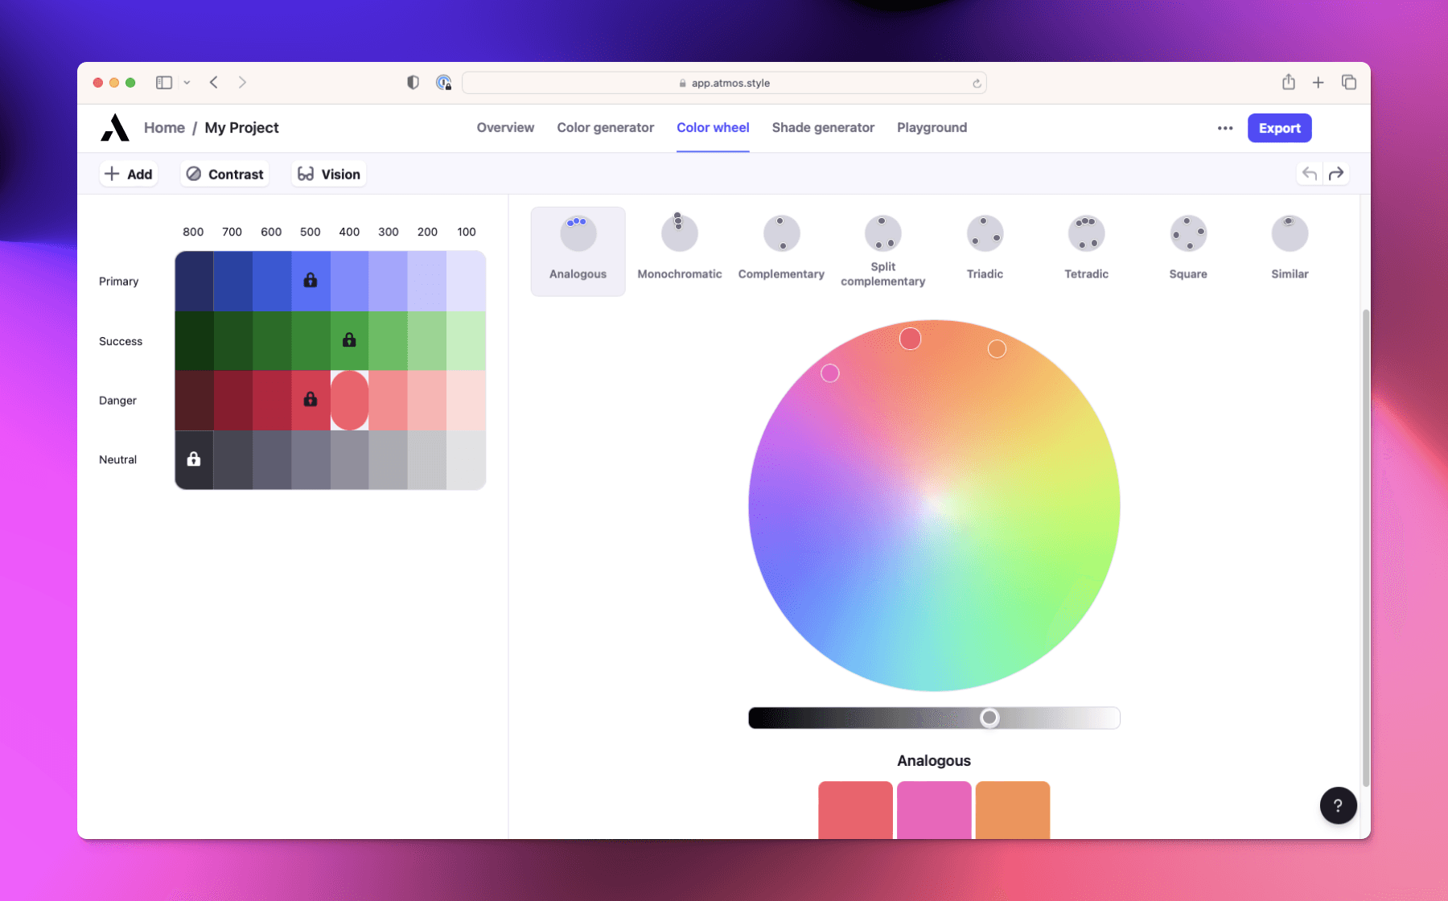Unlock the Neutral 800 shade
1448x901 pixels.
click(x=193, y=459)
